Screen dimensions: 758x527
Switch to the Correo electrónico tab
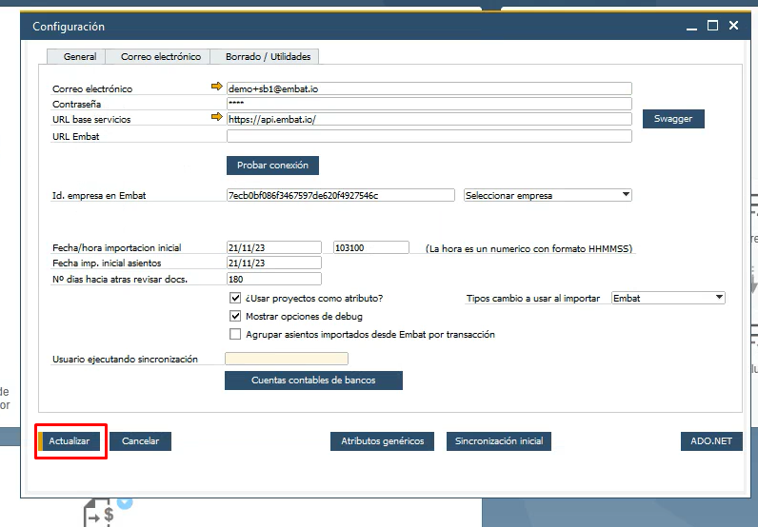coord(160,57)
